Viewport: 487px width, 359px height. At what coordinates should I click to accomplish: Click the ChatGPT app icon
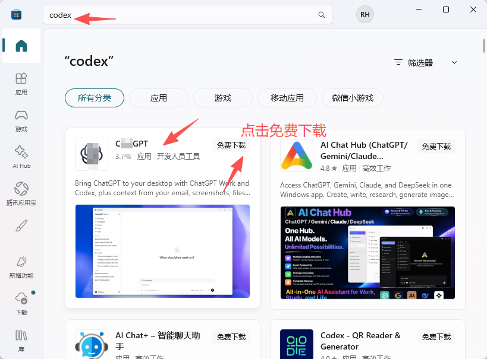tap(92, 154)
